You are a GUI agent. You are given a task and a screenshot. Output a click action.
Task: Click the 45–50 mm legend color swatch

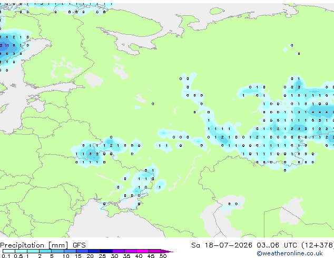pyautogui.click(x=155, y=251)
